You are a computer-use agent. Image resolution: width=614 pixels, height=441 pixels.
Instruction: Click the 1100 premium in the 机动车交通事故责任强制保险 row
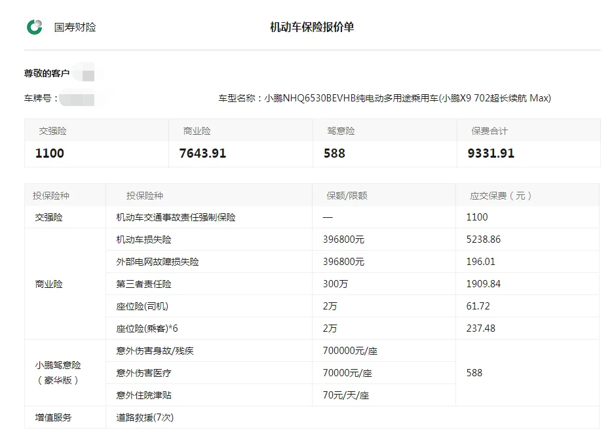click(477, 217)
